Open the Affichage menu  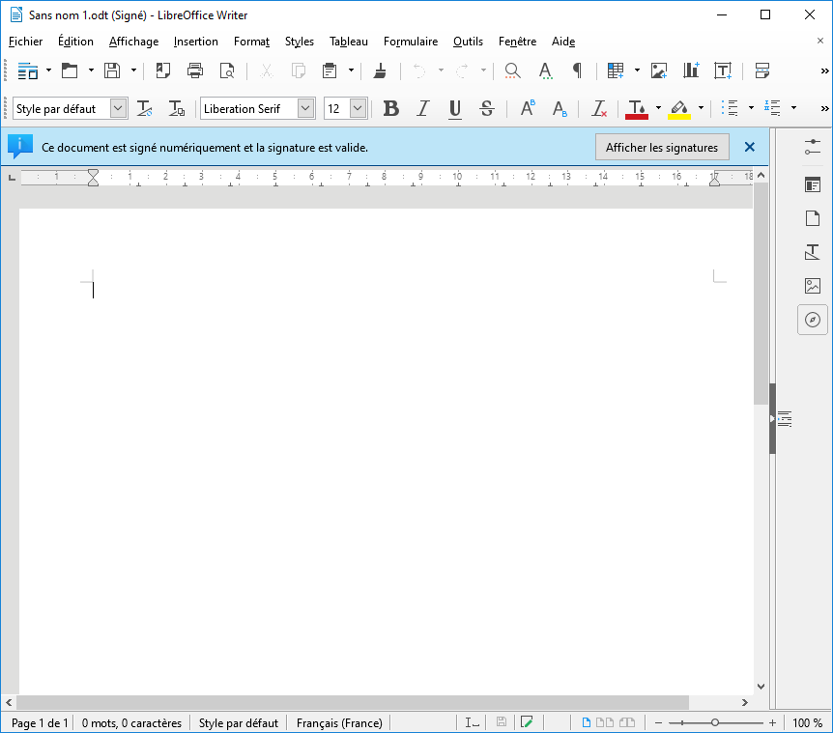click(x=134, y=42)
